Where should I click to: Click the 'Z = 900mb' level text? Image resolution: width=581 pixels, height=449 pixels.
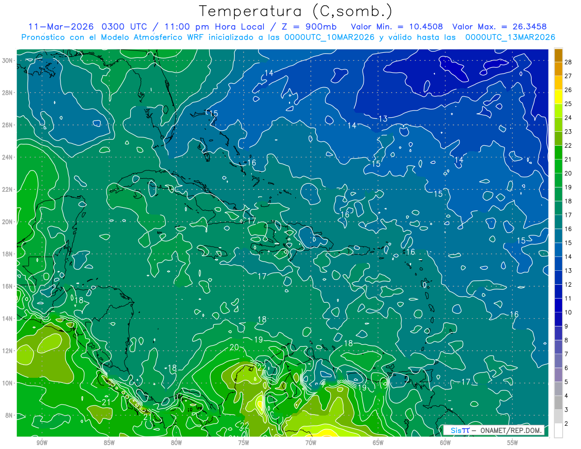pyautogui.click(x=308, y=27)
